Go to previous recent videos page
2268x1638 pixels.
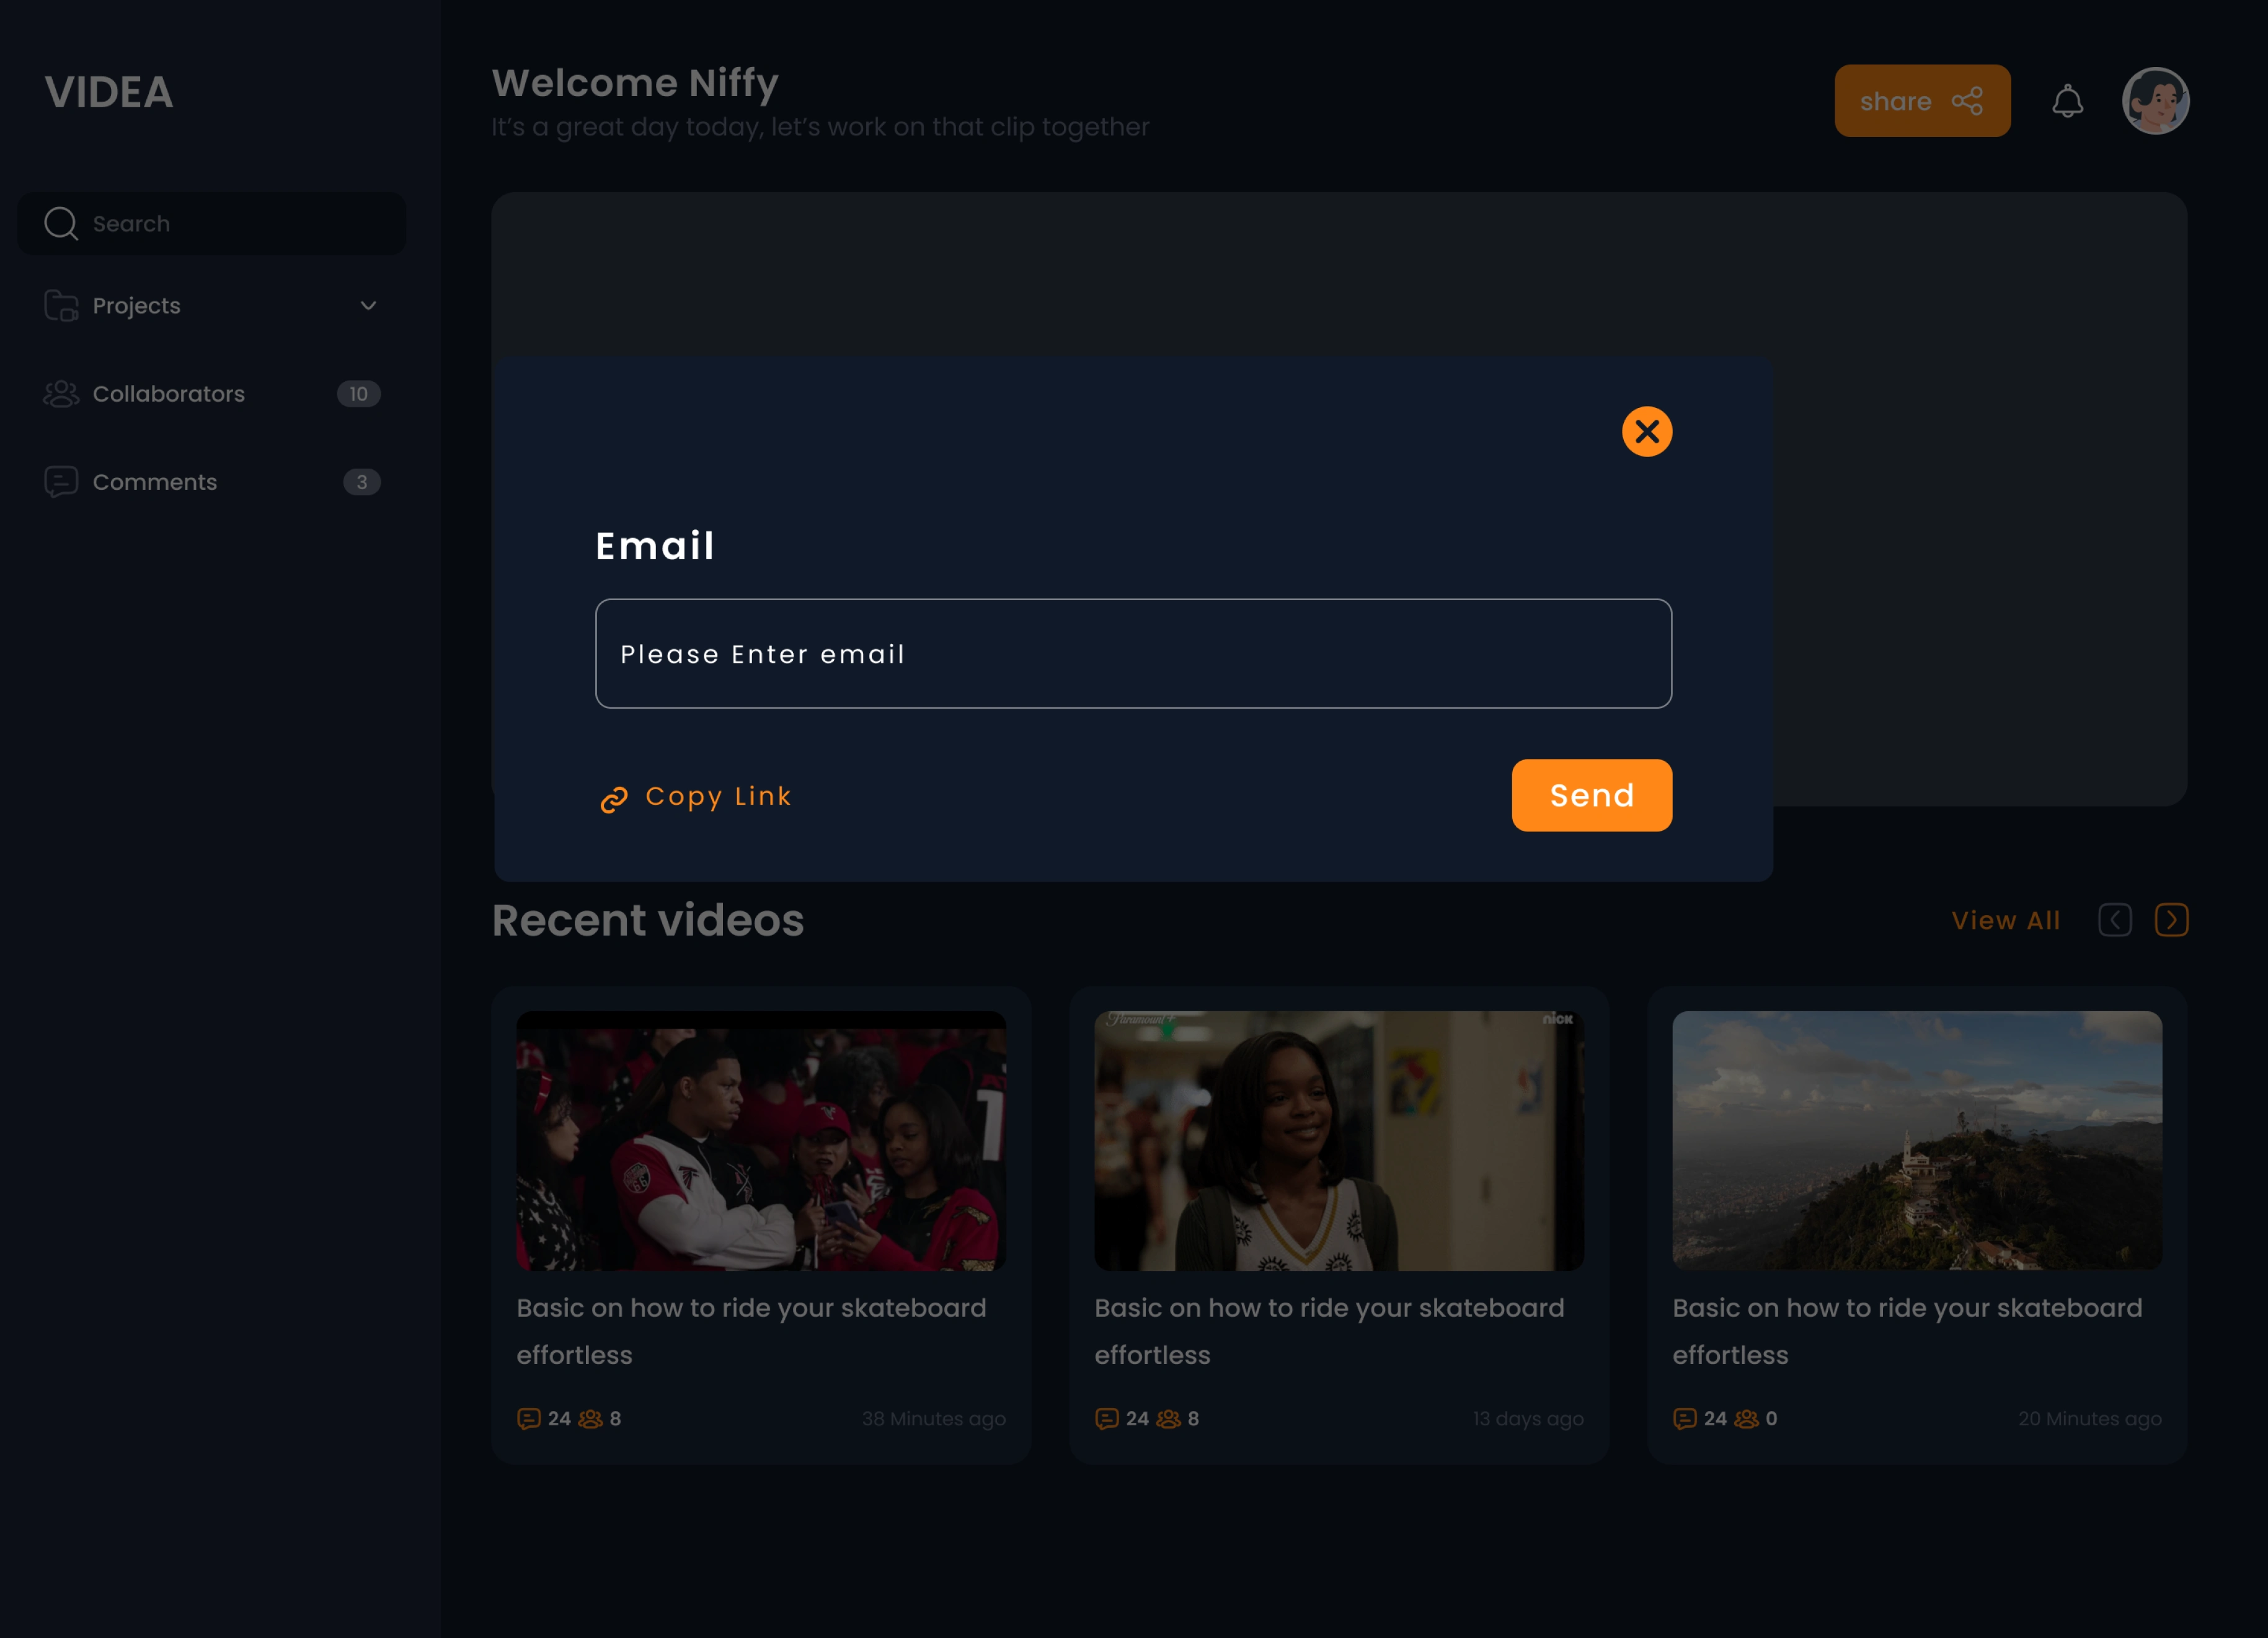coord(2114,920)
